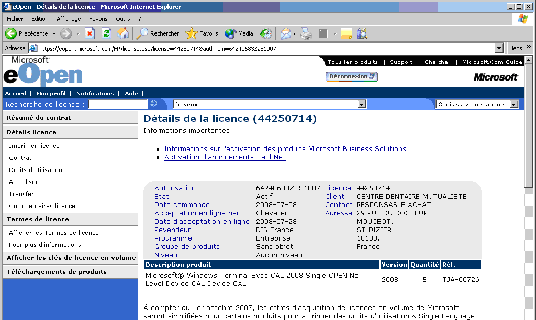Viewport: 536px width, 320px height.
Task: Select 'Imprimer licence' in sidebar
Action: (x=34, y=146)
